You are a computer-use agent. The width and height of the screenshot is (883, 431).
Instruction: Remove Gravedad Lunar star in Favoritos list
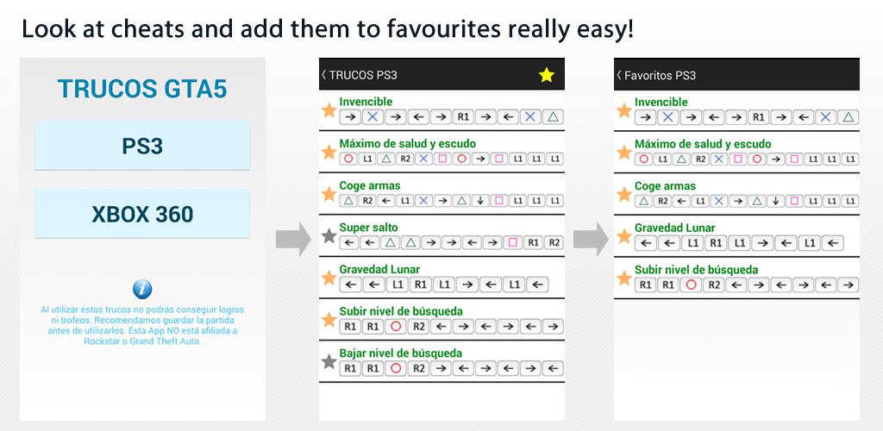(623, 236)
